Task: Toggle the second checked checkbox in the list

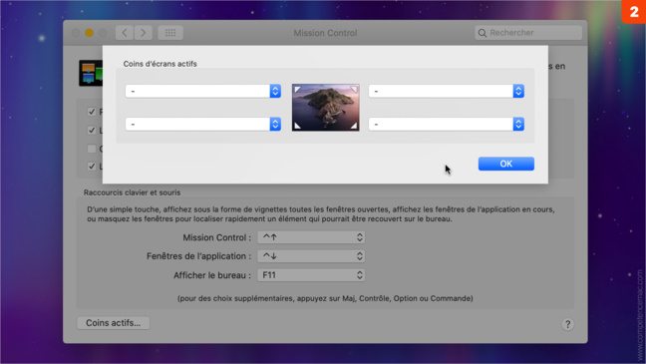Action: 92,131
